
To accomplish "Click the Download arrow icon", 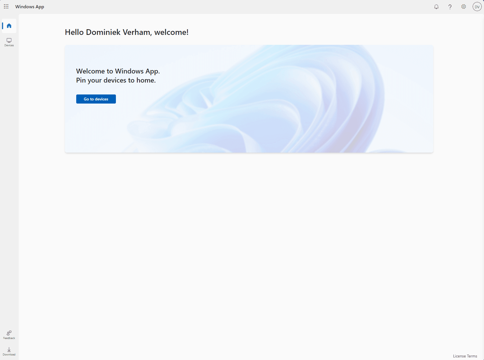I will pyautogui.click(x=9, y=350).
